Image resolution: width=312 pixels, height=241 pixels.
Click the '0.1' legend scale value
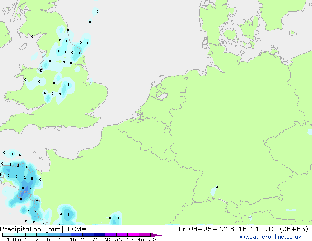point(5,239)
